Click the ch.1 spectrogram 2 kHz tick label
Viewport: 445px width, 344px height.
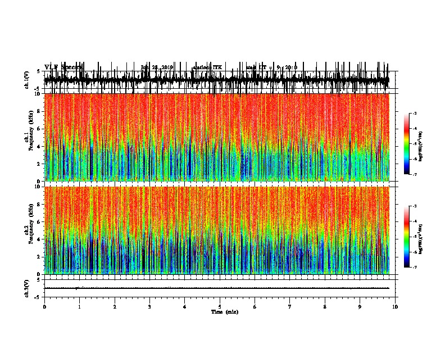(39, 164)
